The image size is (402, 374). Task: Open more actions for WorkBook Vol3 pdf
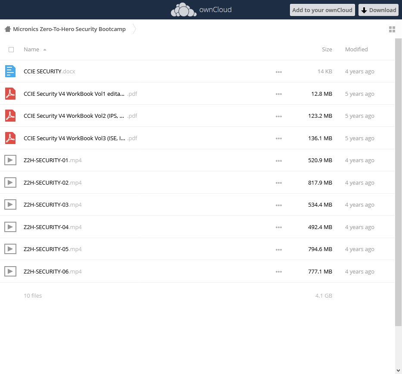279,138
